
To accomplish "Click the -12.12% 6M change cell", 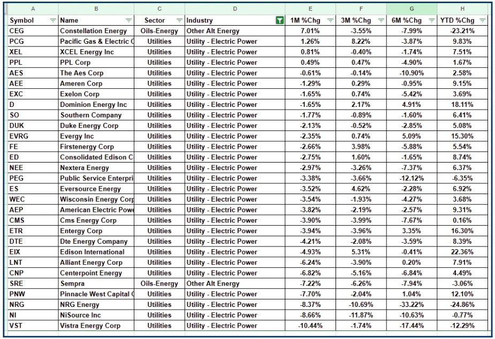I will point(412,178).
